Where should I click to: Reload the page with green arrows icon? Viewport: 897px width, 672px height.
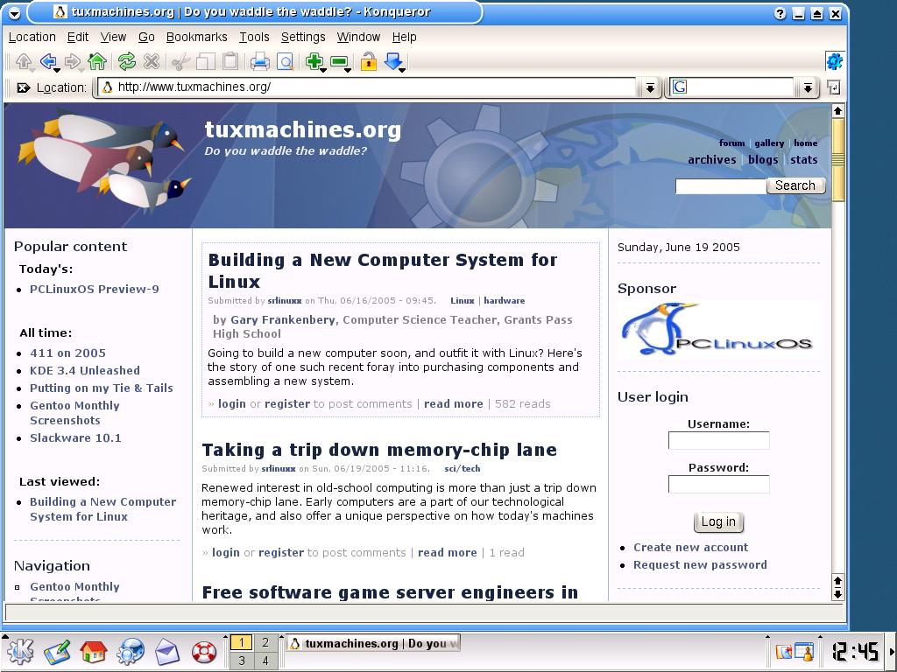click(x=126, y=60)
